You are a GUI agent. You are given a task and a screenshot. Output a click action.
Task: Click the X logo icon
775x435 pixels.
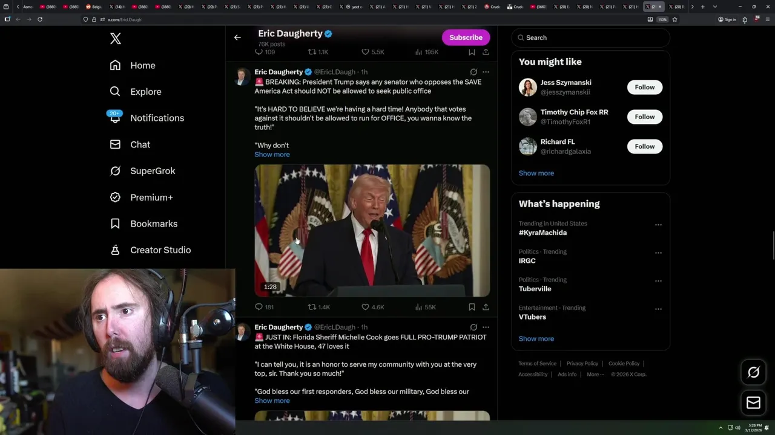pyautogui.click(x=116, y=39)
